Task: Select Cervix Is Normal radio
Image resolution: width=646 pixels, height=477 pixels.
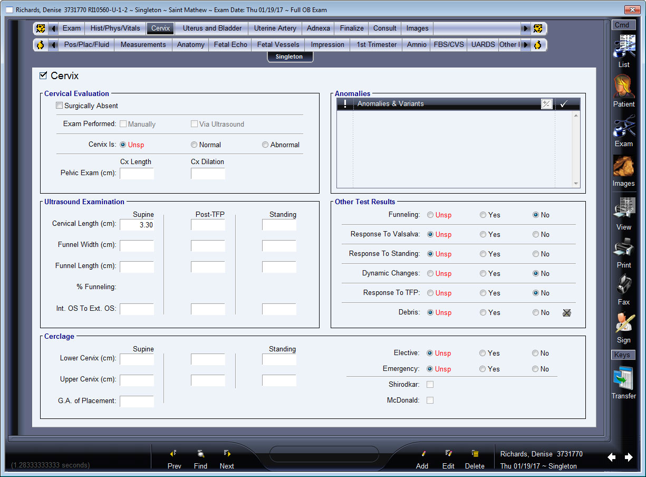Action: coord(194,145)
